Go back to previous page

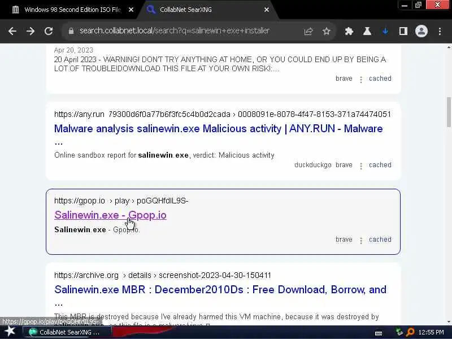[x=12, y=31]
